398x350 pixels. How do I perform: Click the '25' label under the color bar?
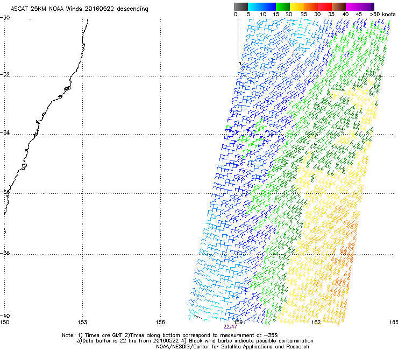[x=304, y=15]
